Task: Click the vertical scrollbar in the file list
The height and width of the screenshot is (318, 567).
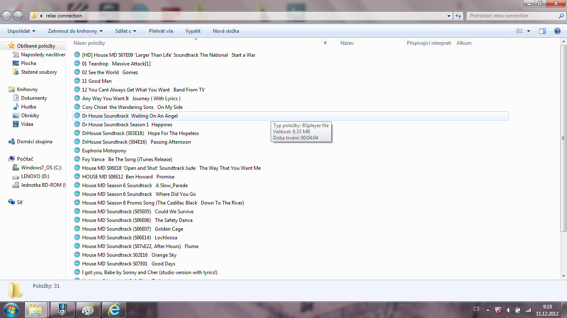Action: [563, 139]
